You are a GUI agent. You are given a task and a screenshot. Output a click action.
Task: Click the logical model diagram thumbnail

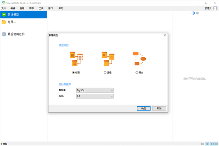(x=108, y=58)
